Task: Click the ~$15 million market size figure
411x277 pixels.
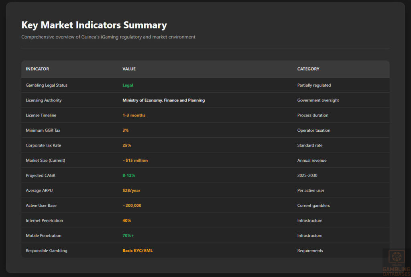Action: 135,160
